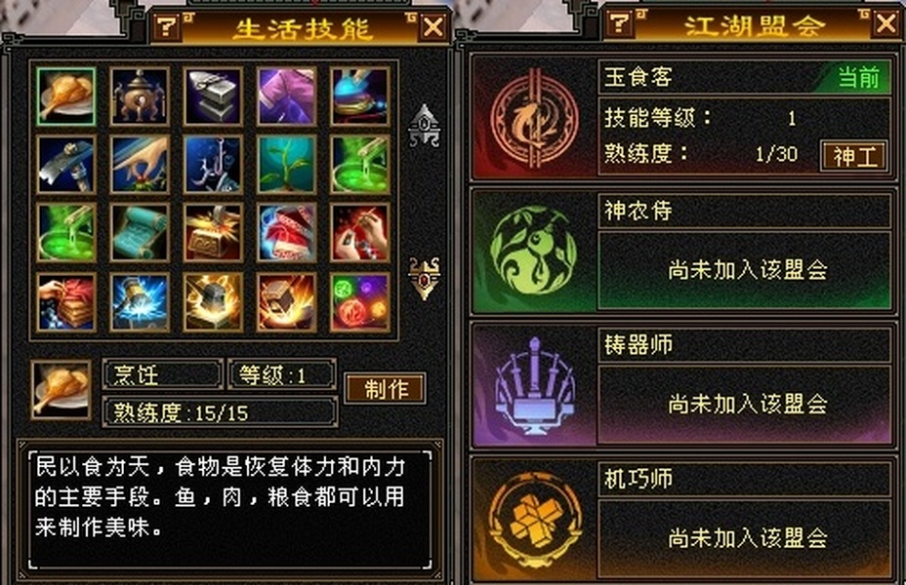This screenshot has width=906, height=585.
Task: Select the teal scroll skill icon
Action: tap(140, 232)
